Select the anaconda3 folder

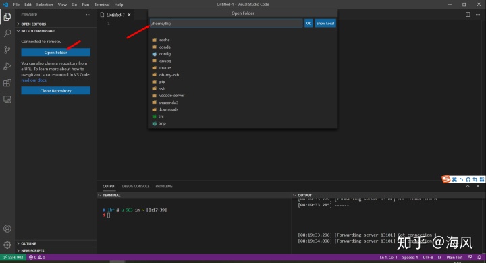[242, 103]
